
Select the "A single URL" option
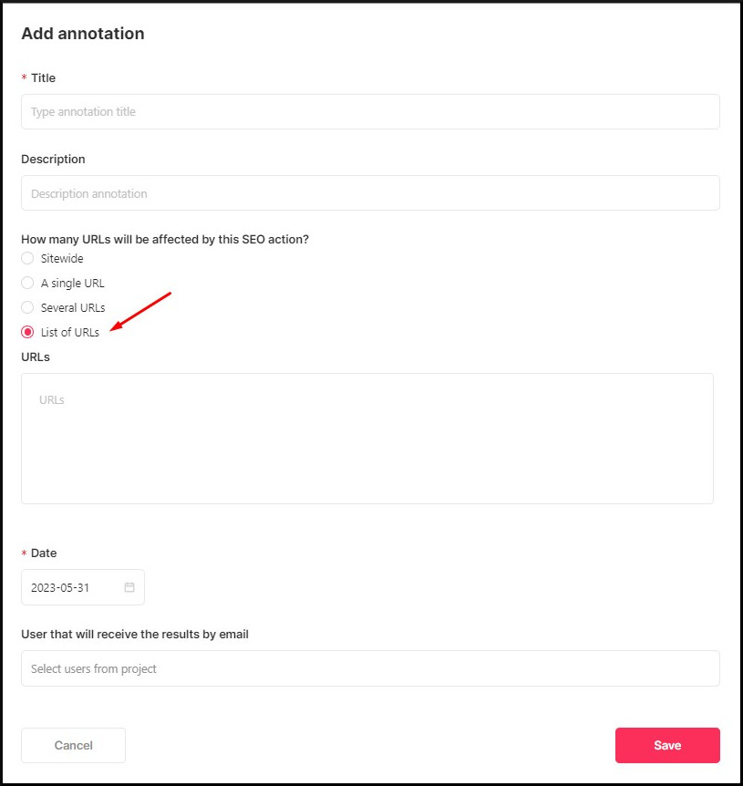pyautogui.click(x=27, y=283)
